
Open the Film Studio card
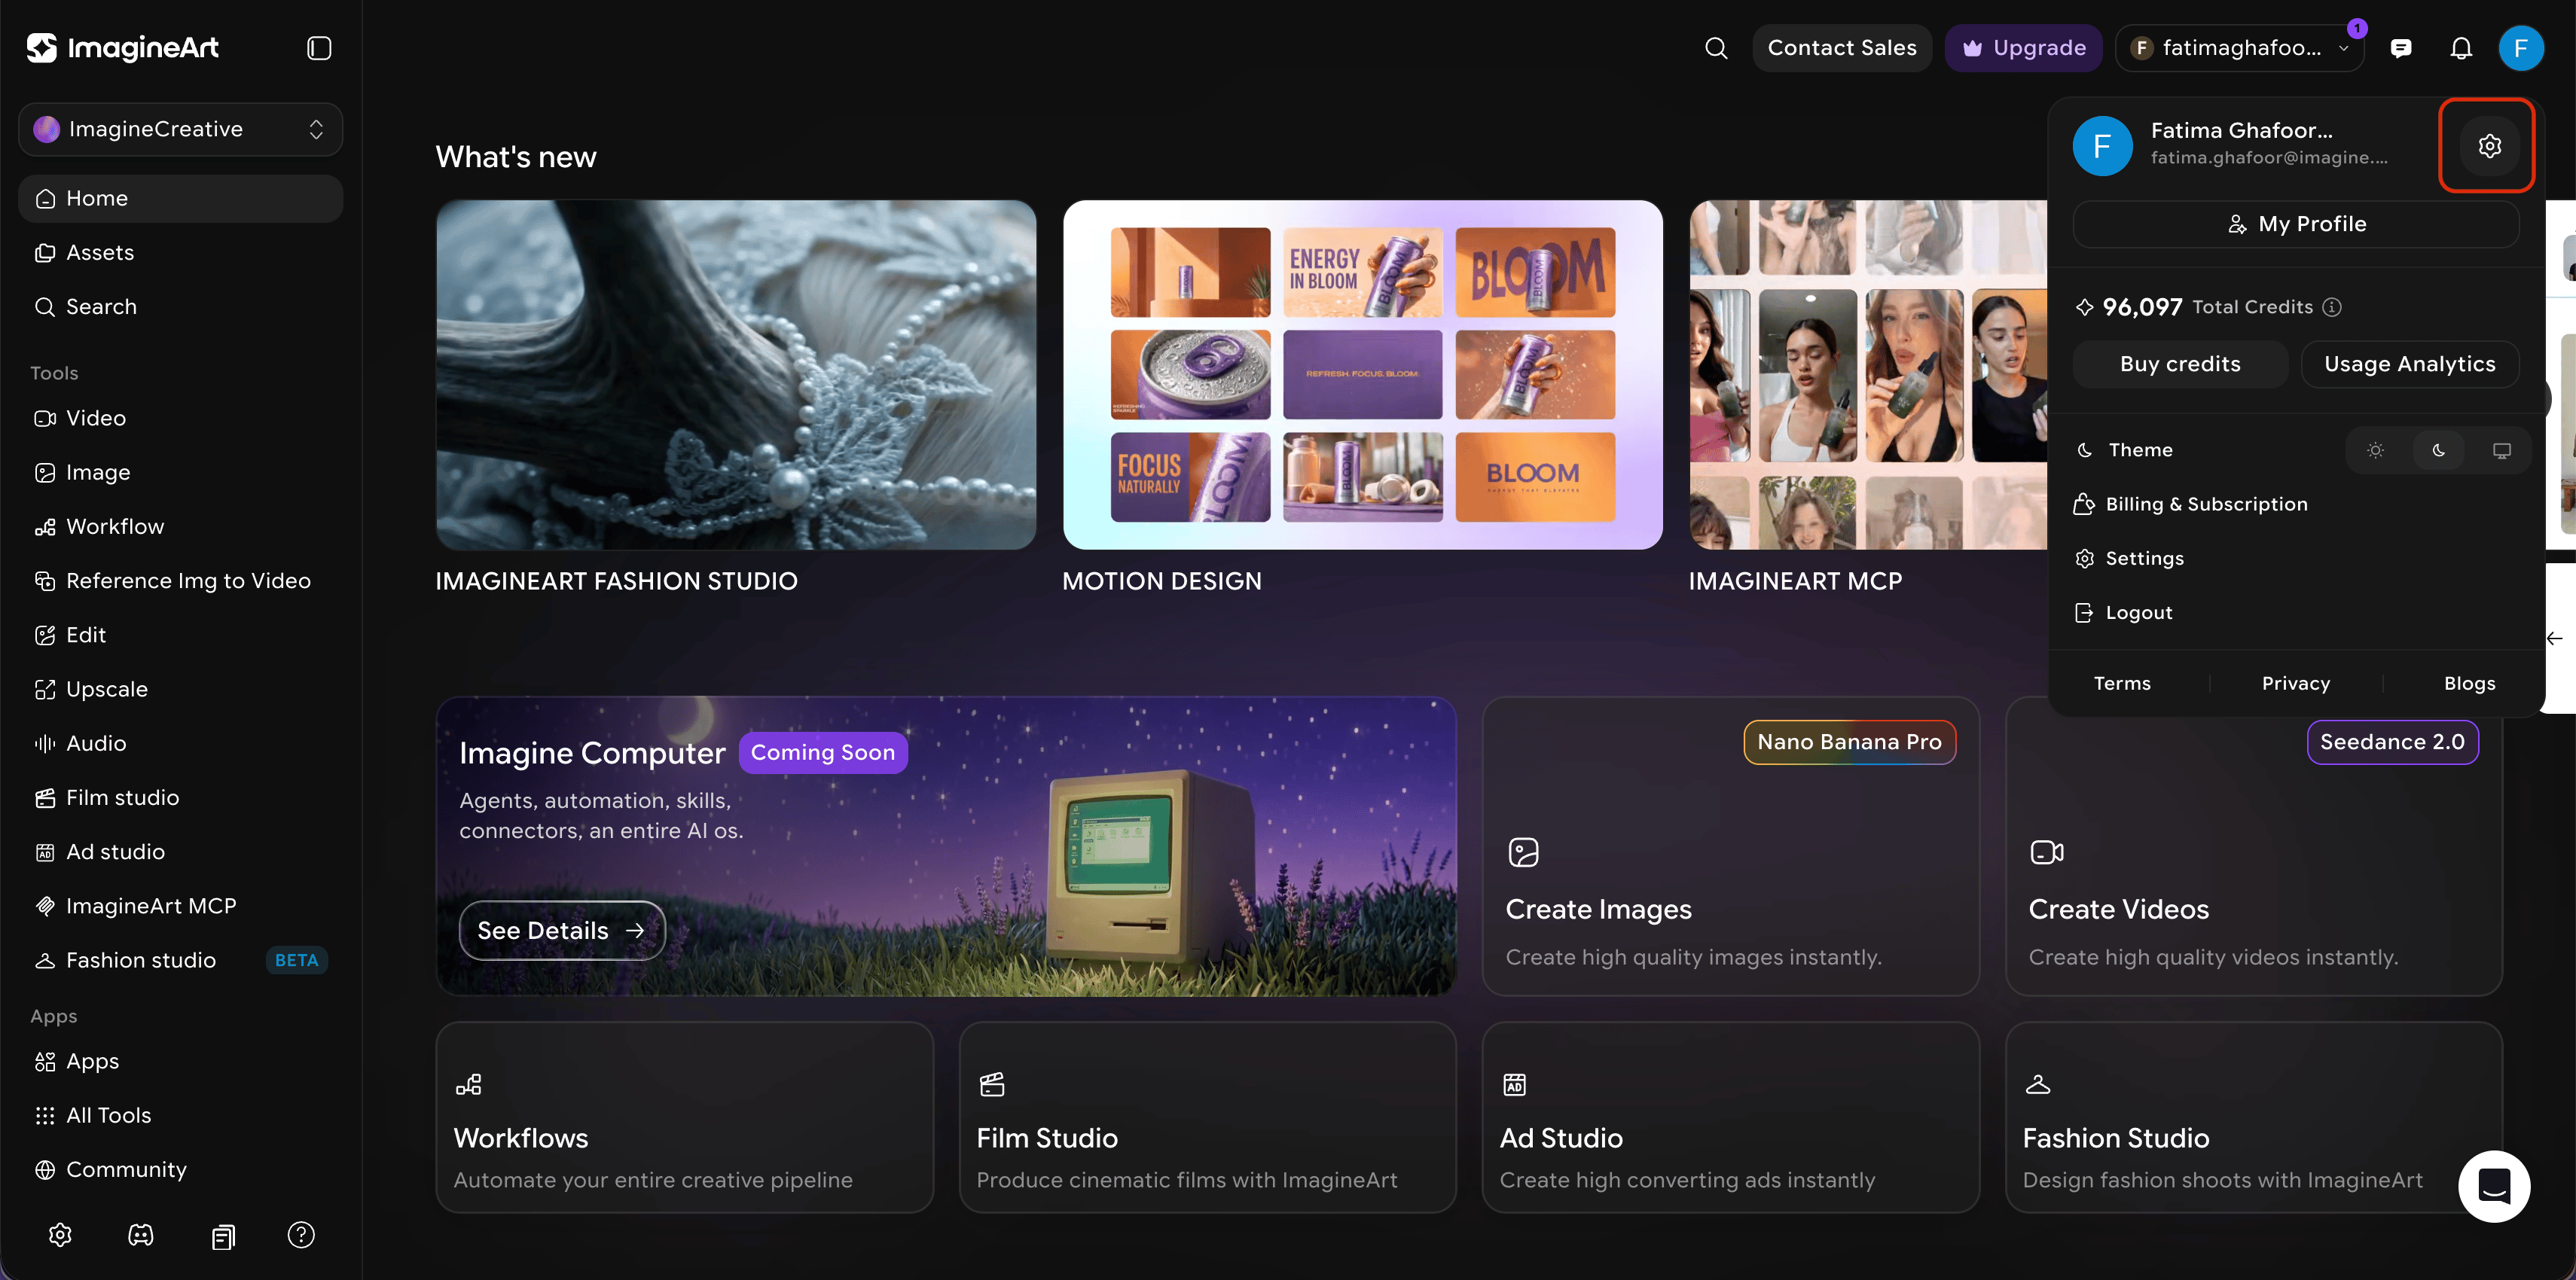click(1208, 1117)
